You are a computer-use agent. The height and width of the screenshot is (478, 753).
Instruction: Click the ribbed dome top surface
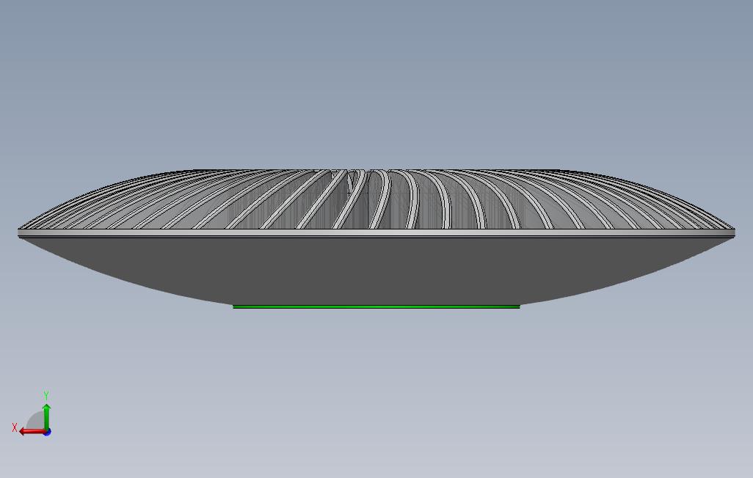click(376, 199)
